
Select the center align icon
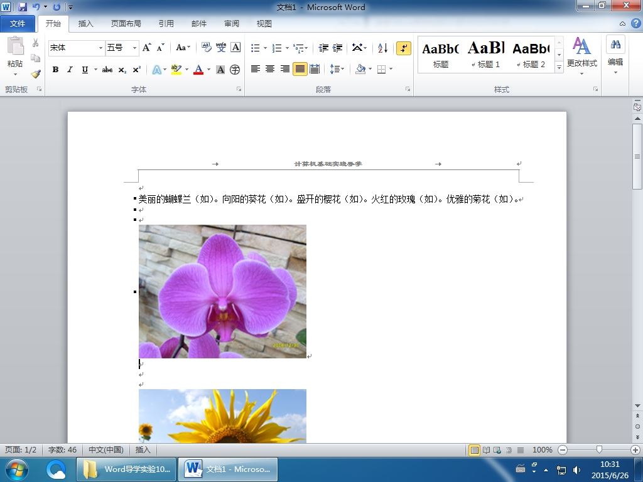(270, 69)
